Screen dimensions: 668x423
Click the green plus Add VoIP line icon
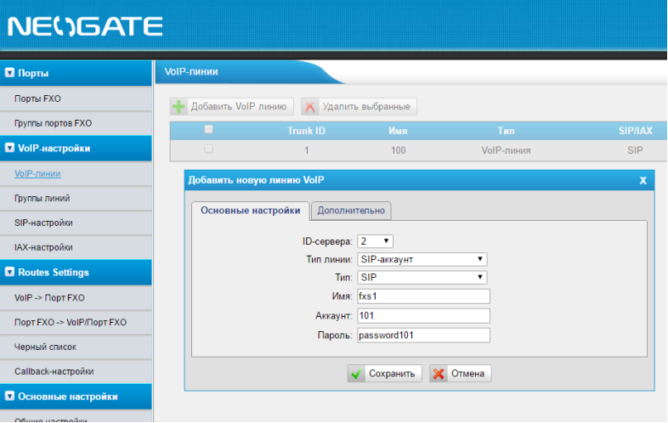point(179,107)
